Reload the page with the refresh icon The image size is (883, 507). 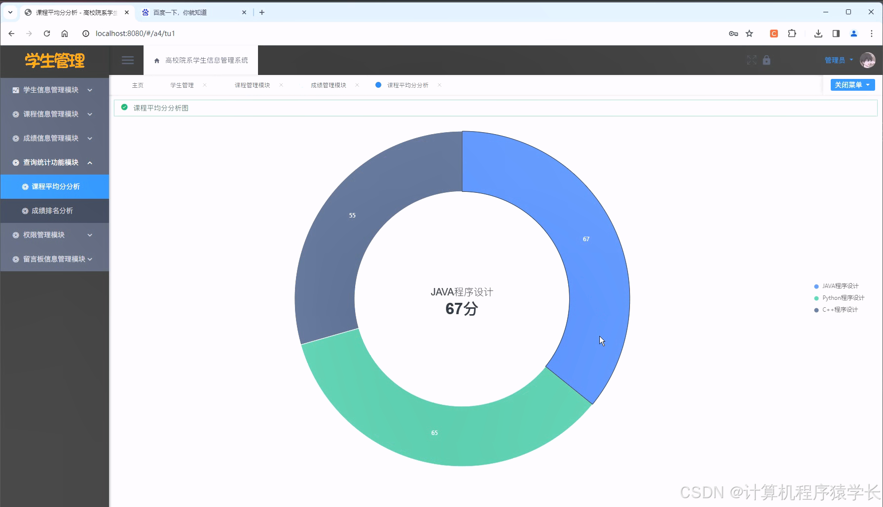tap(47, 34)
